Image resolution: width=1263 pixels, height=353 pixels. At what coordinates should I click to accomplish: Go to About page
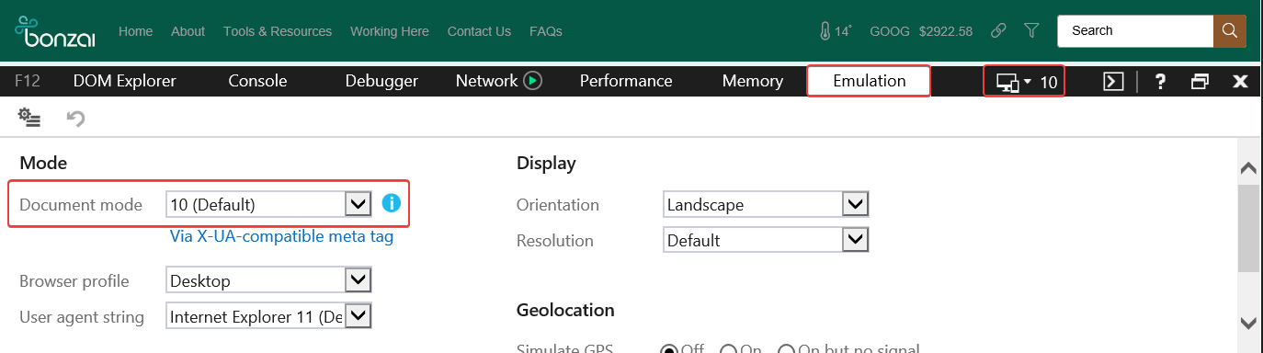[x=188, y=31]
